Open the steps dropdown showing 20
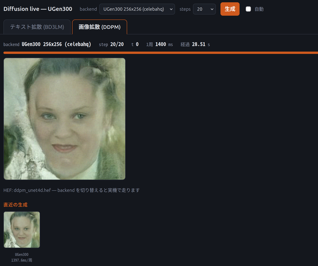 (x=204, y=9)
